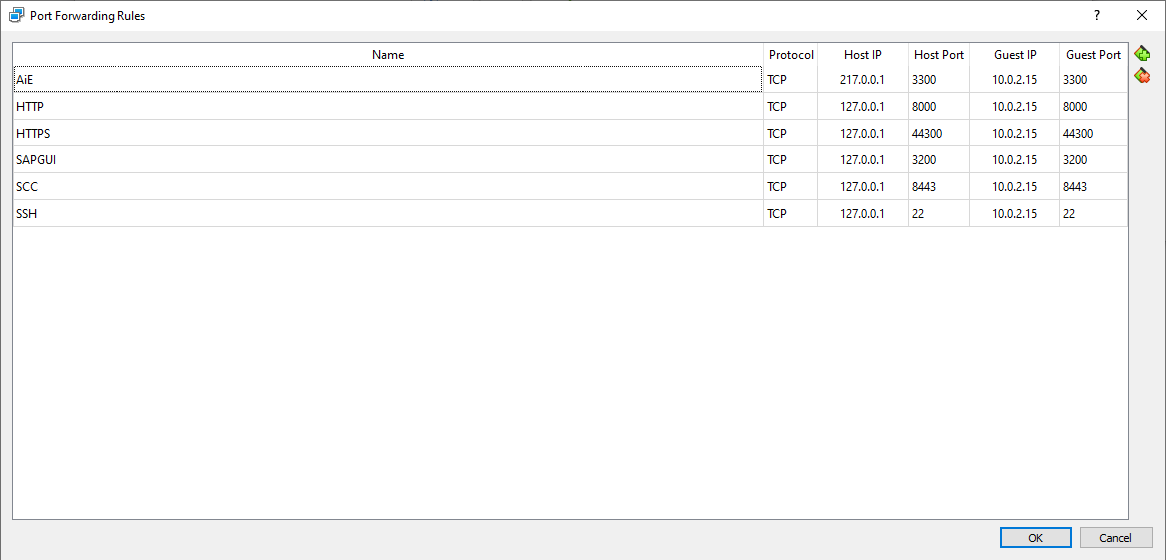Open protocol TCP cell in SCC row
The image size is (1166, 560).
pos(791,186)
